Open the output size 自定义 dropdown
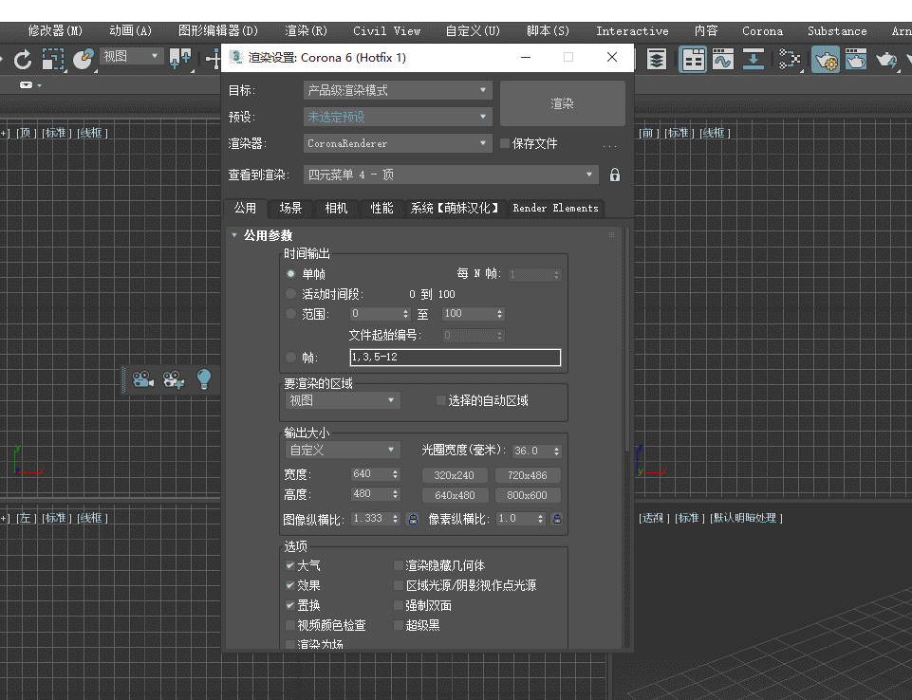 click(x=342, y=450)
